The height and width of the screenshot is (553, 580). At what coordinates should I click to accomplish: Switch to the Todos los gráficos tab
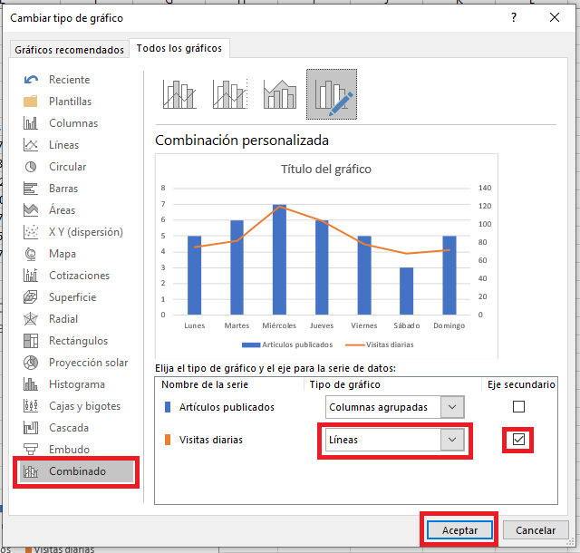[x=179, y=48]
